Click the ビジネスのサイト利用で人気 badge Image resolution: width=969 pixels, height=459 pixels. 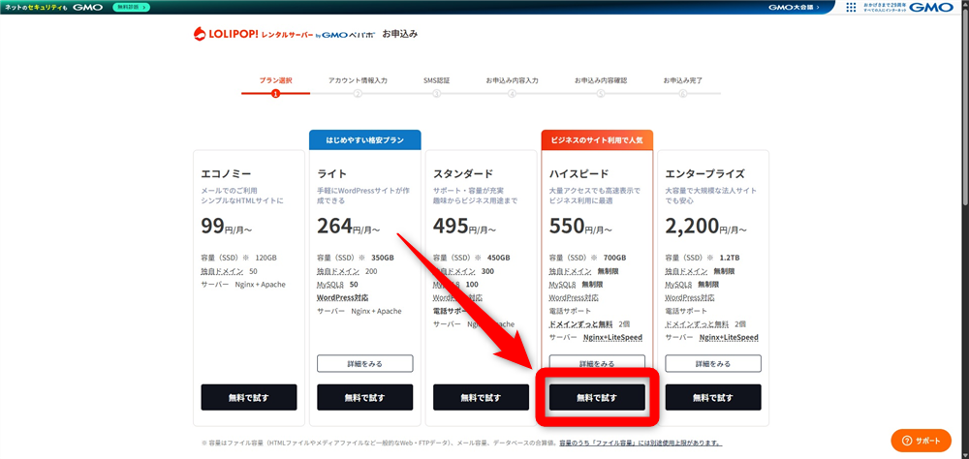597,140
